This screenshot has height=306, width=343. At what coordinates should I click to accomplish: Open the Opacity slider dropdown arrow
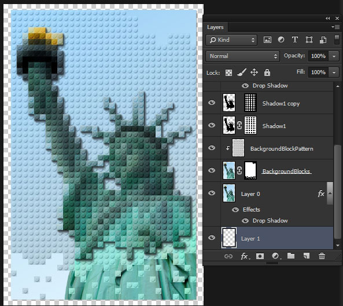point(334,56)
